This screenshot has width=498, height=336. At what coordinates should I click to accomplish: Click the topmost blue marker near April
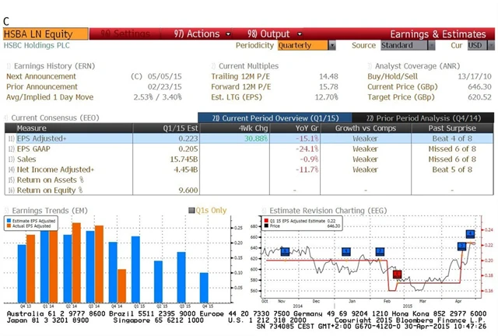(x=470, y=233)
